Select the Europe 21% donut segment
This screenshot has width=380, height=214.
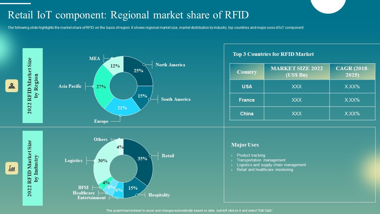pyautogui.click(x=122, y=108)
